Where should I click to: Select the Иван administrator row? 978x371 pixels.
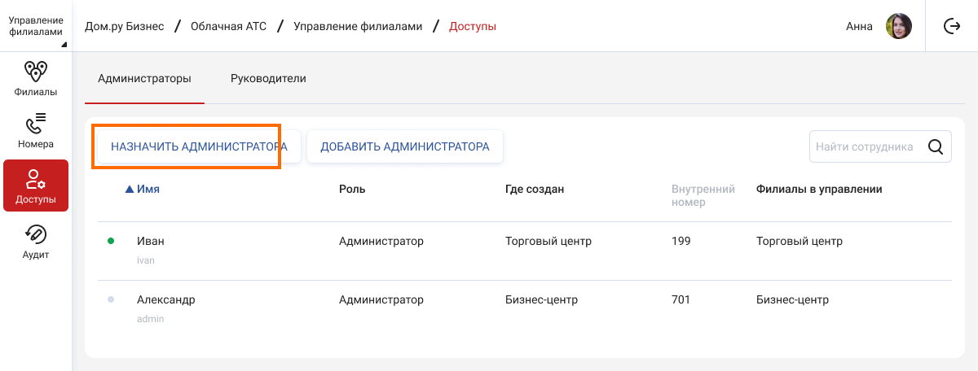525,251
